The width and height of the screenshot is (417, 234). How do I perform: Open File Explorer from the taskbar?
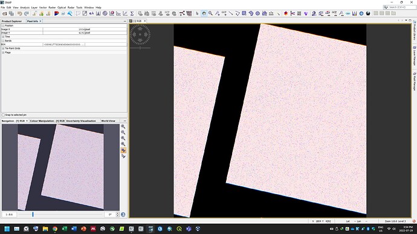tap(45, 229)
